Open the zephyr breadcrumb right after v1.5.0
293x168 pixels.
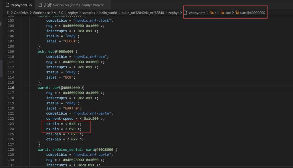pos(73,13)
